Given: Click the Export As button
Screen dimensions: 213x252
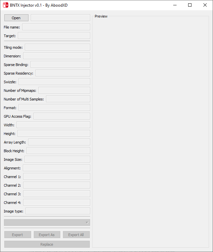Looking at the screenshot, I should coord(47,235).
